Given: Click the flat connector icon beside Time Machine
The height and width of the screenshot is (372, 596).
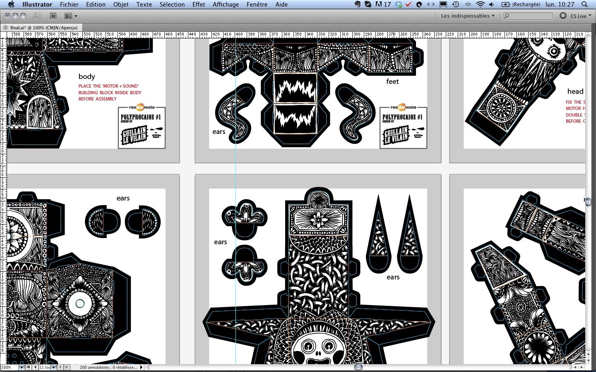Looking at the screenshot, I should [468, 4].
